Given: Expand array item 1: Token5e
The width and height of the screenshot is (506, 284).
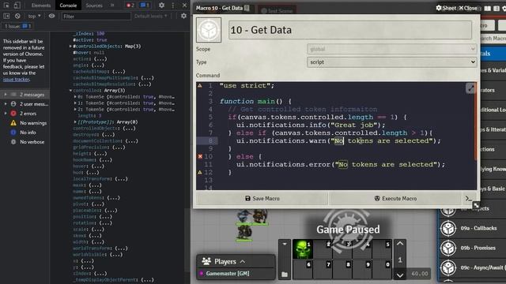Looking at the screenshot, I should pyautogui.click(x=75, y=103).
